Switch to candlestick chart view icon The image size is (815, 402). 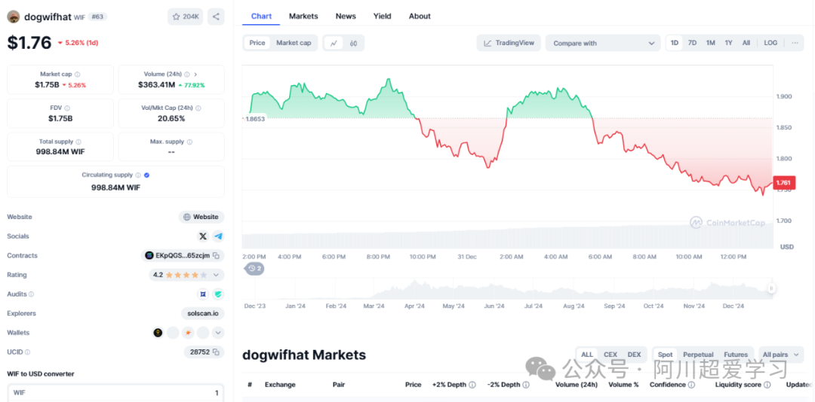coord(353,43)
